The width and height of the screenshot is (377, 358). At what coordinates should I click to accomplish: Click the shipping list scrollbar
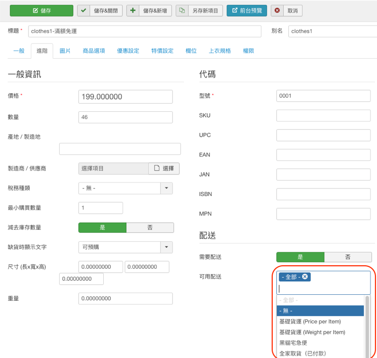367,326
